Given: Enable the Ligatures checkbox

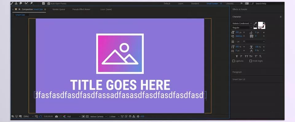Looking at the screenshot, I should click(x=234, y=61).
